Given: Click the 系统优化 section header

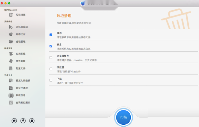Looking at the screenshot, I should coord(8,21).
